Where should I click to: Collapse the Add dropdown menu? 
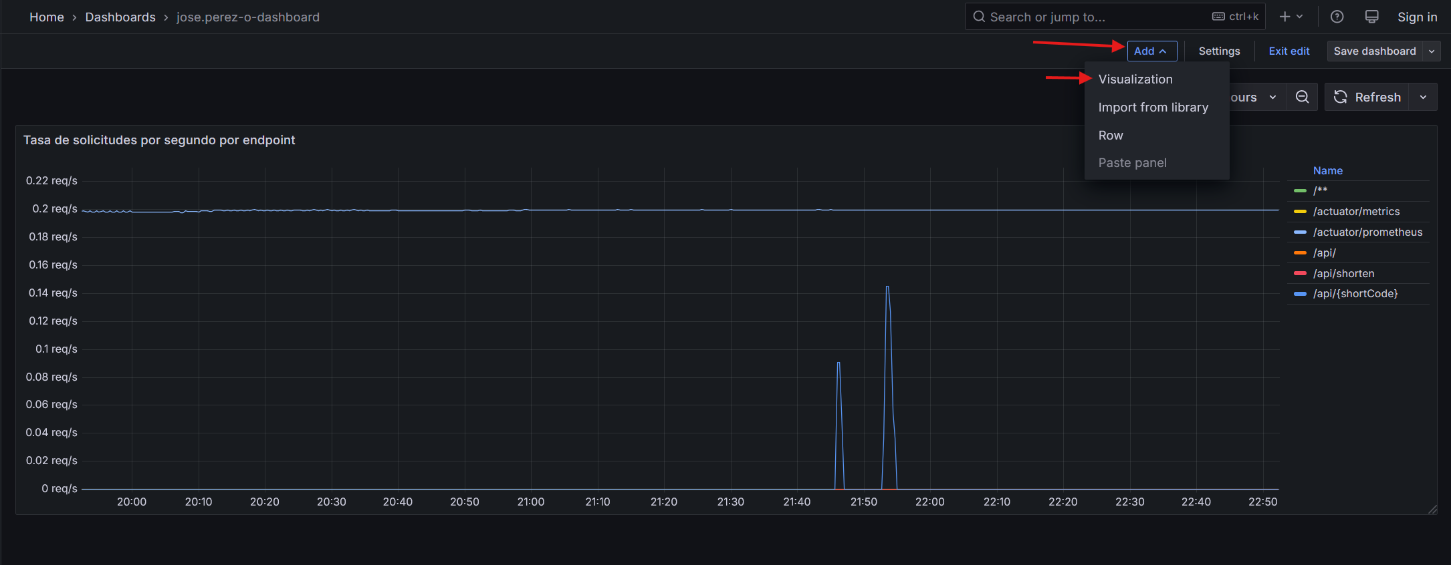pos(1151,51)
